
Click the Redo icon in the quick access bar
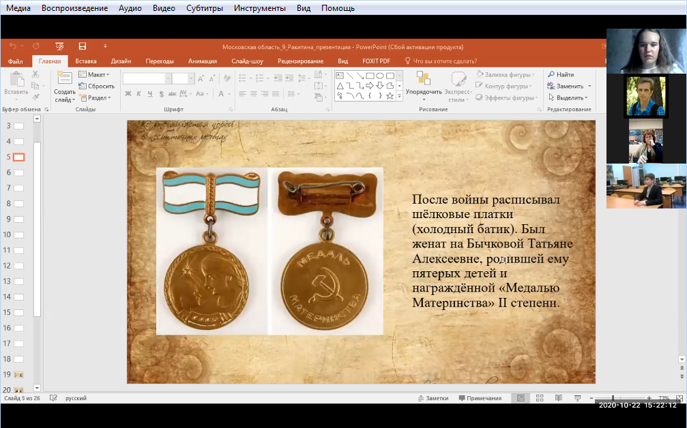coord(36,46)
